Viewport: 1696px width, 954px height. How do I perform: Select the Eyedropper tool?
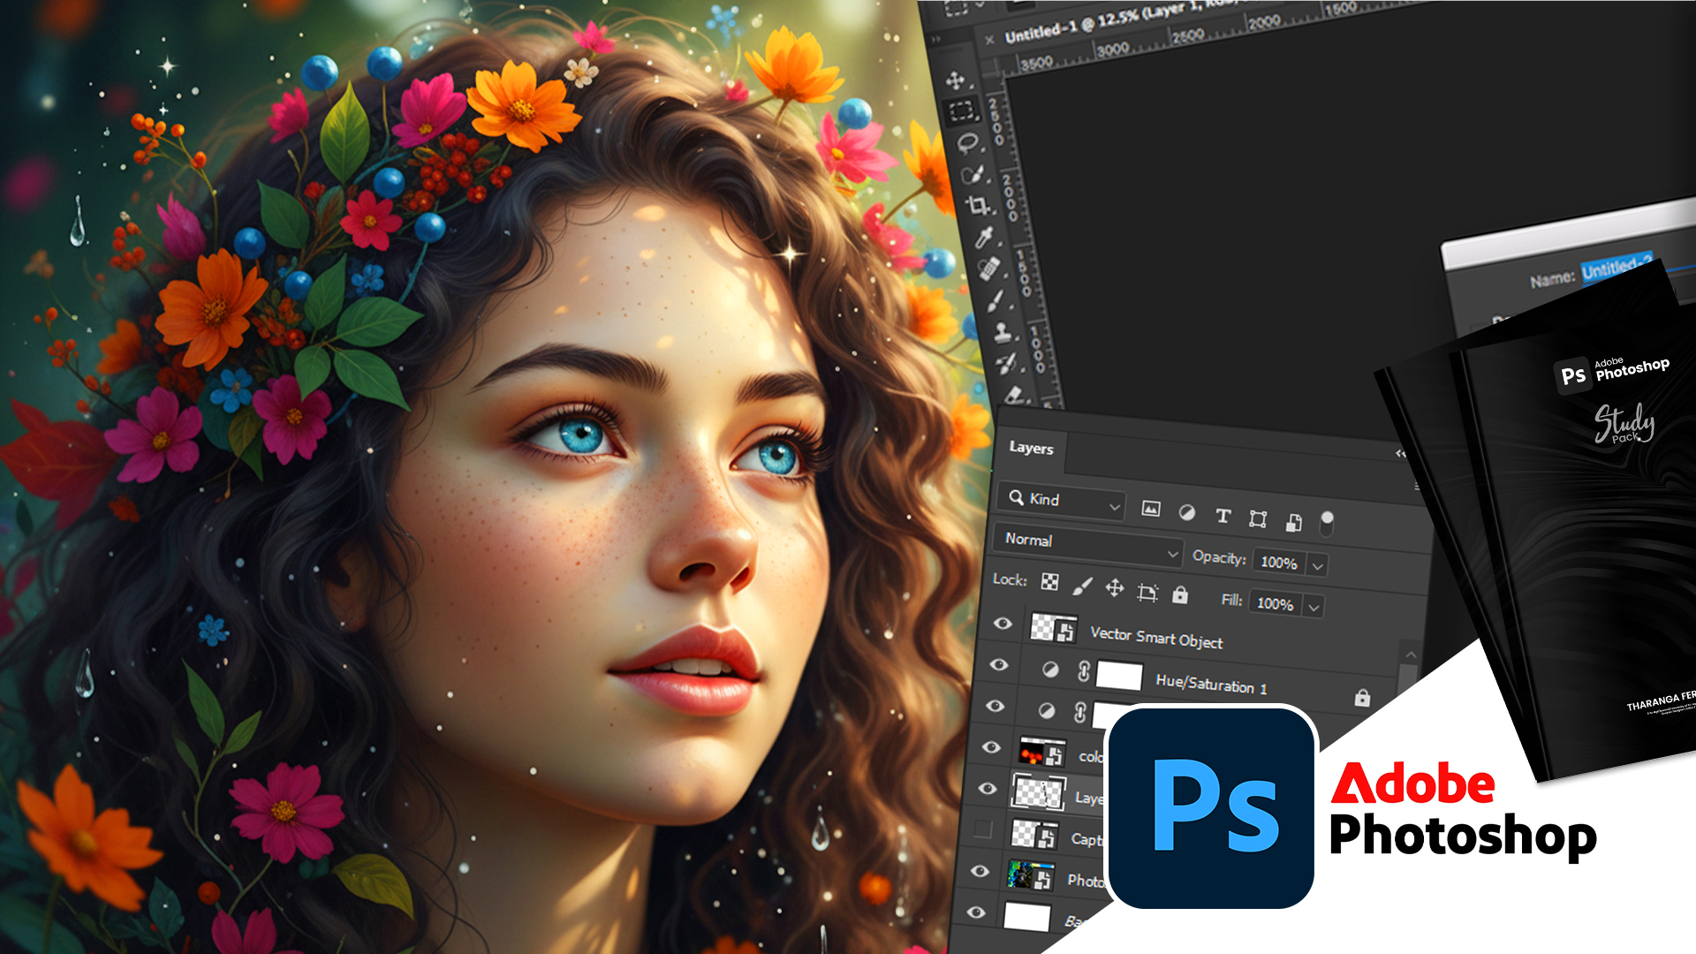983,236
